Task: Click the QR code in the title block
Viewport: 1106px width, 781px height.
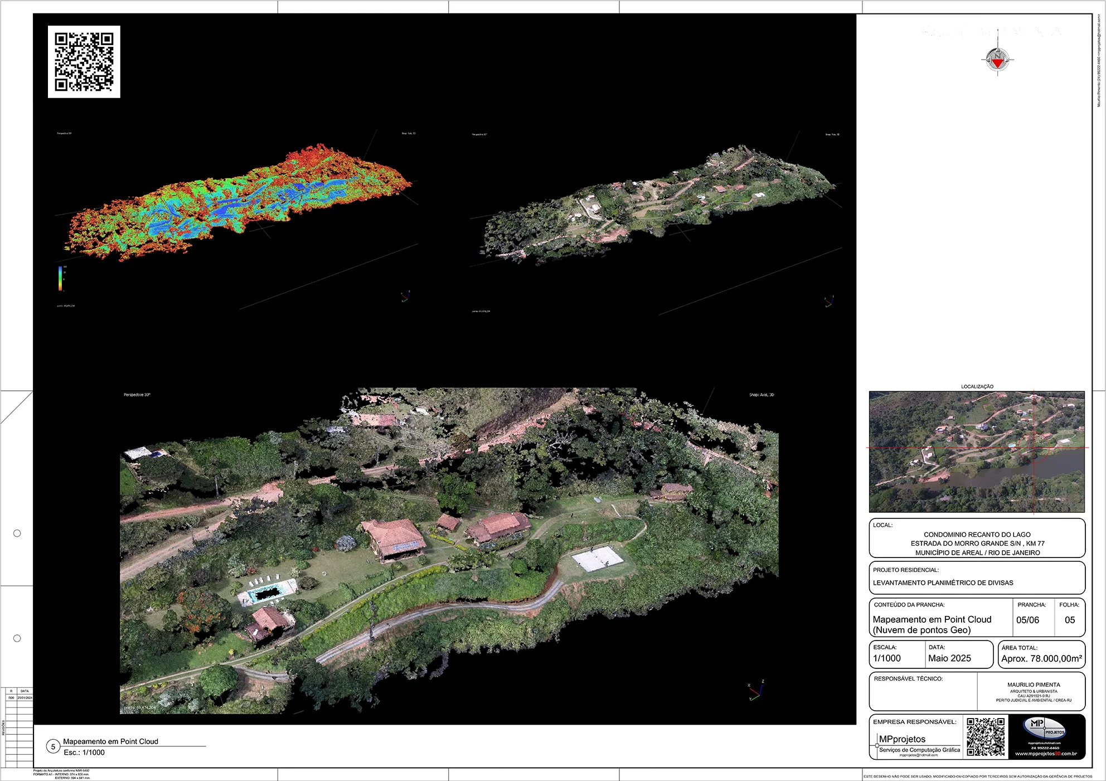Action: (x=986, y=737)
